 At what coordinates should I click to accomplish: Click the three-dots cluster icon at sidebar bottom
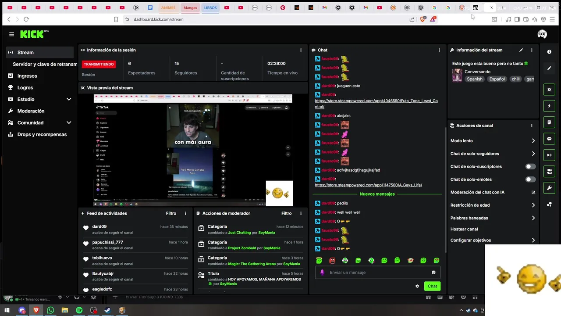[549, 205]
